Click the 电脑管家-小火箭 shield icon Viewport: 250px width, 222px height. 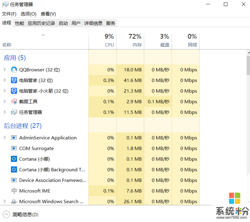coord(14,91)
